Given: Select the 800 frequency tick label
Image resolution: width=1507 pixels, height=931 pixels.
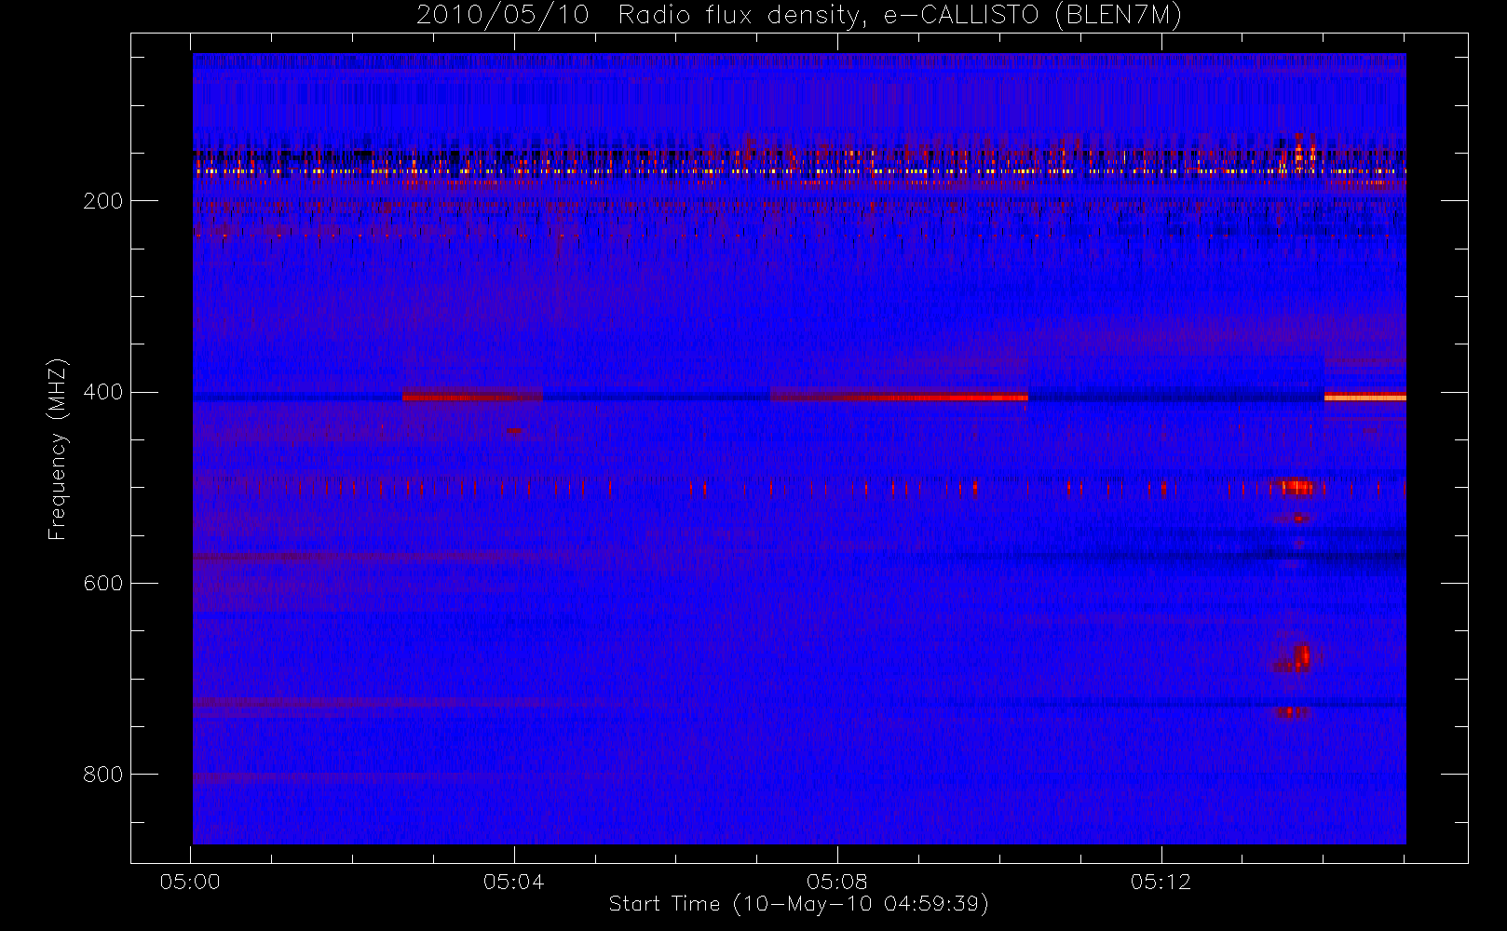Looking at the screenshot, I should [x=102, y=775].
